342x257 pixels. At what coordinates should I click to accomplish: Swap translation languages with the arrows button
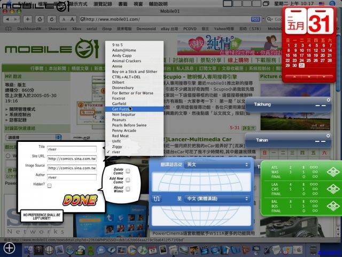(157, 199)
